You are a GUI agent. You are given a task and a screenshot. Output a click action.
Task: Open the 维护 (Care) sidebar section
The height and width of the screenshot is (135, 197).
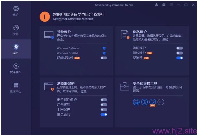click(x=16, y=11)
